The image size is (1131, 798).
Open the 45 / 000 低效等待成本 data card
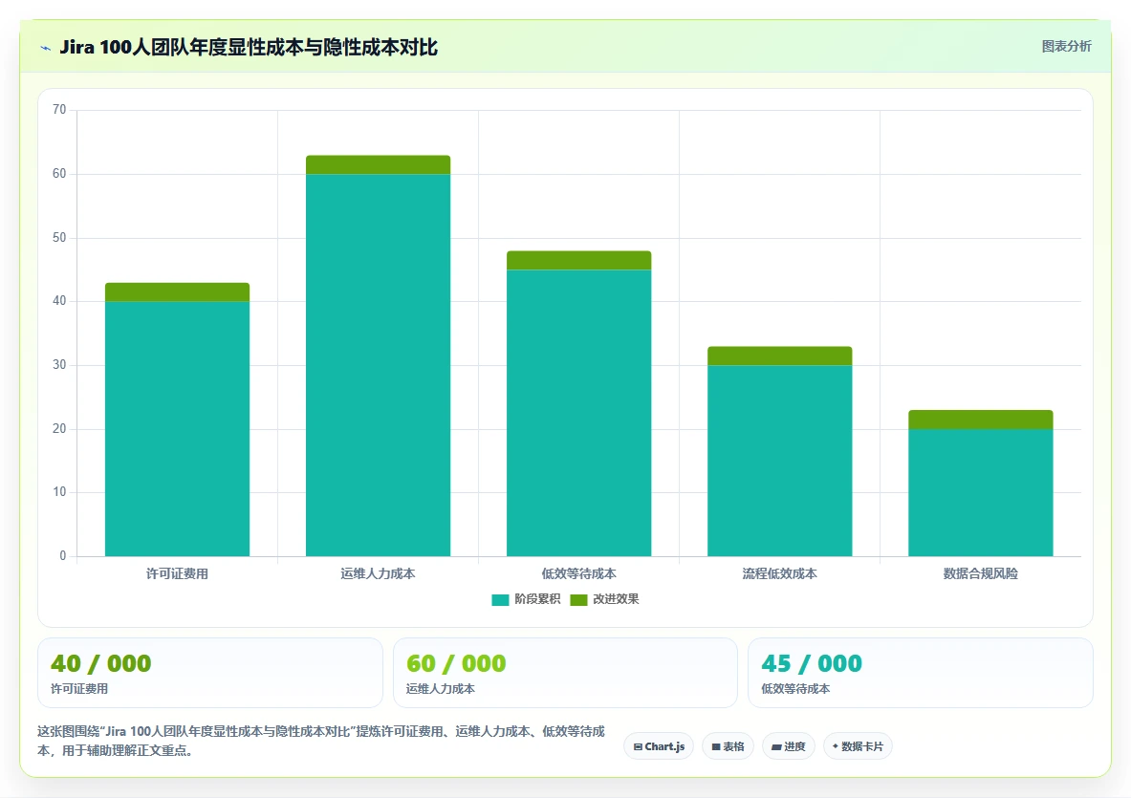point(921,673)
